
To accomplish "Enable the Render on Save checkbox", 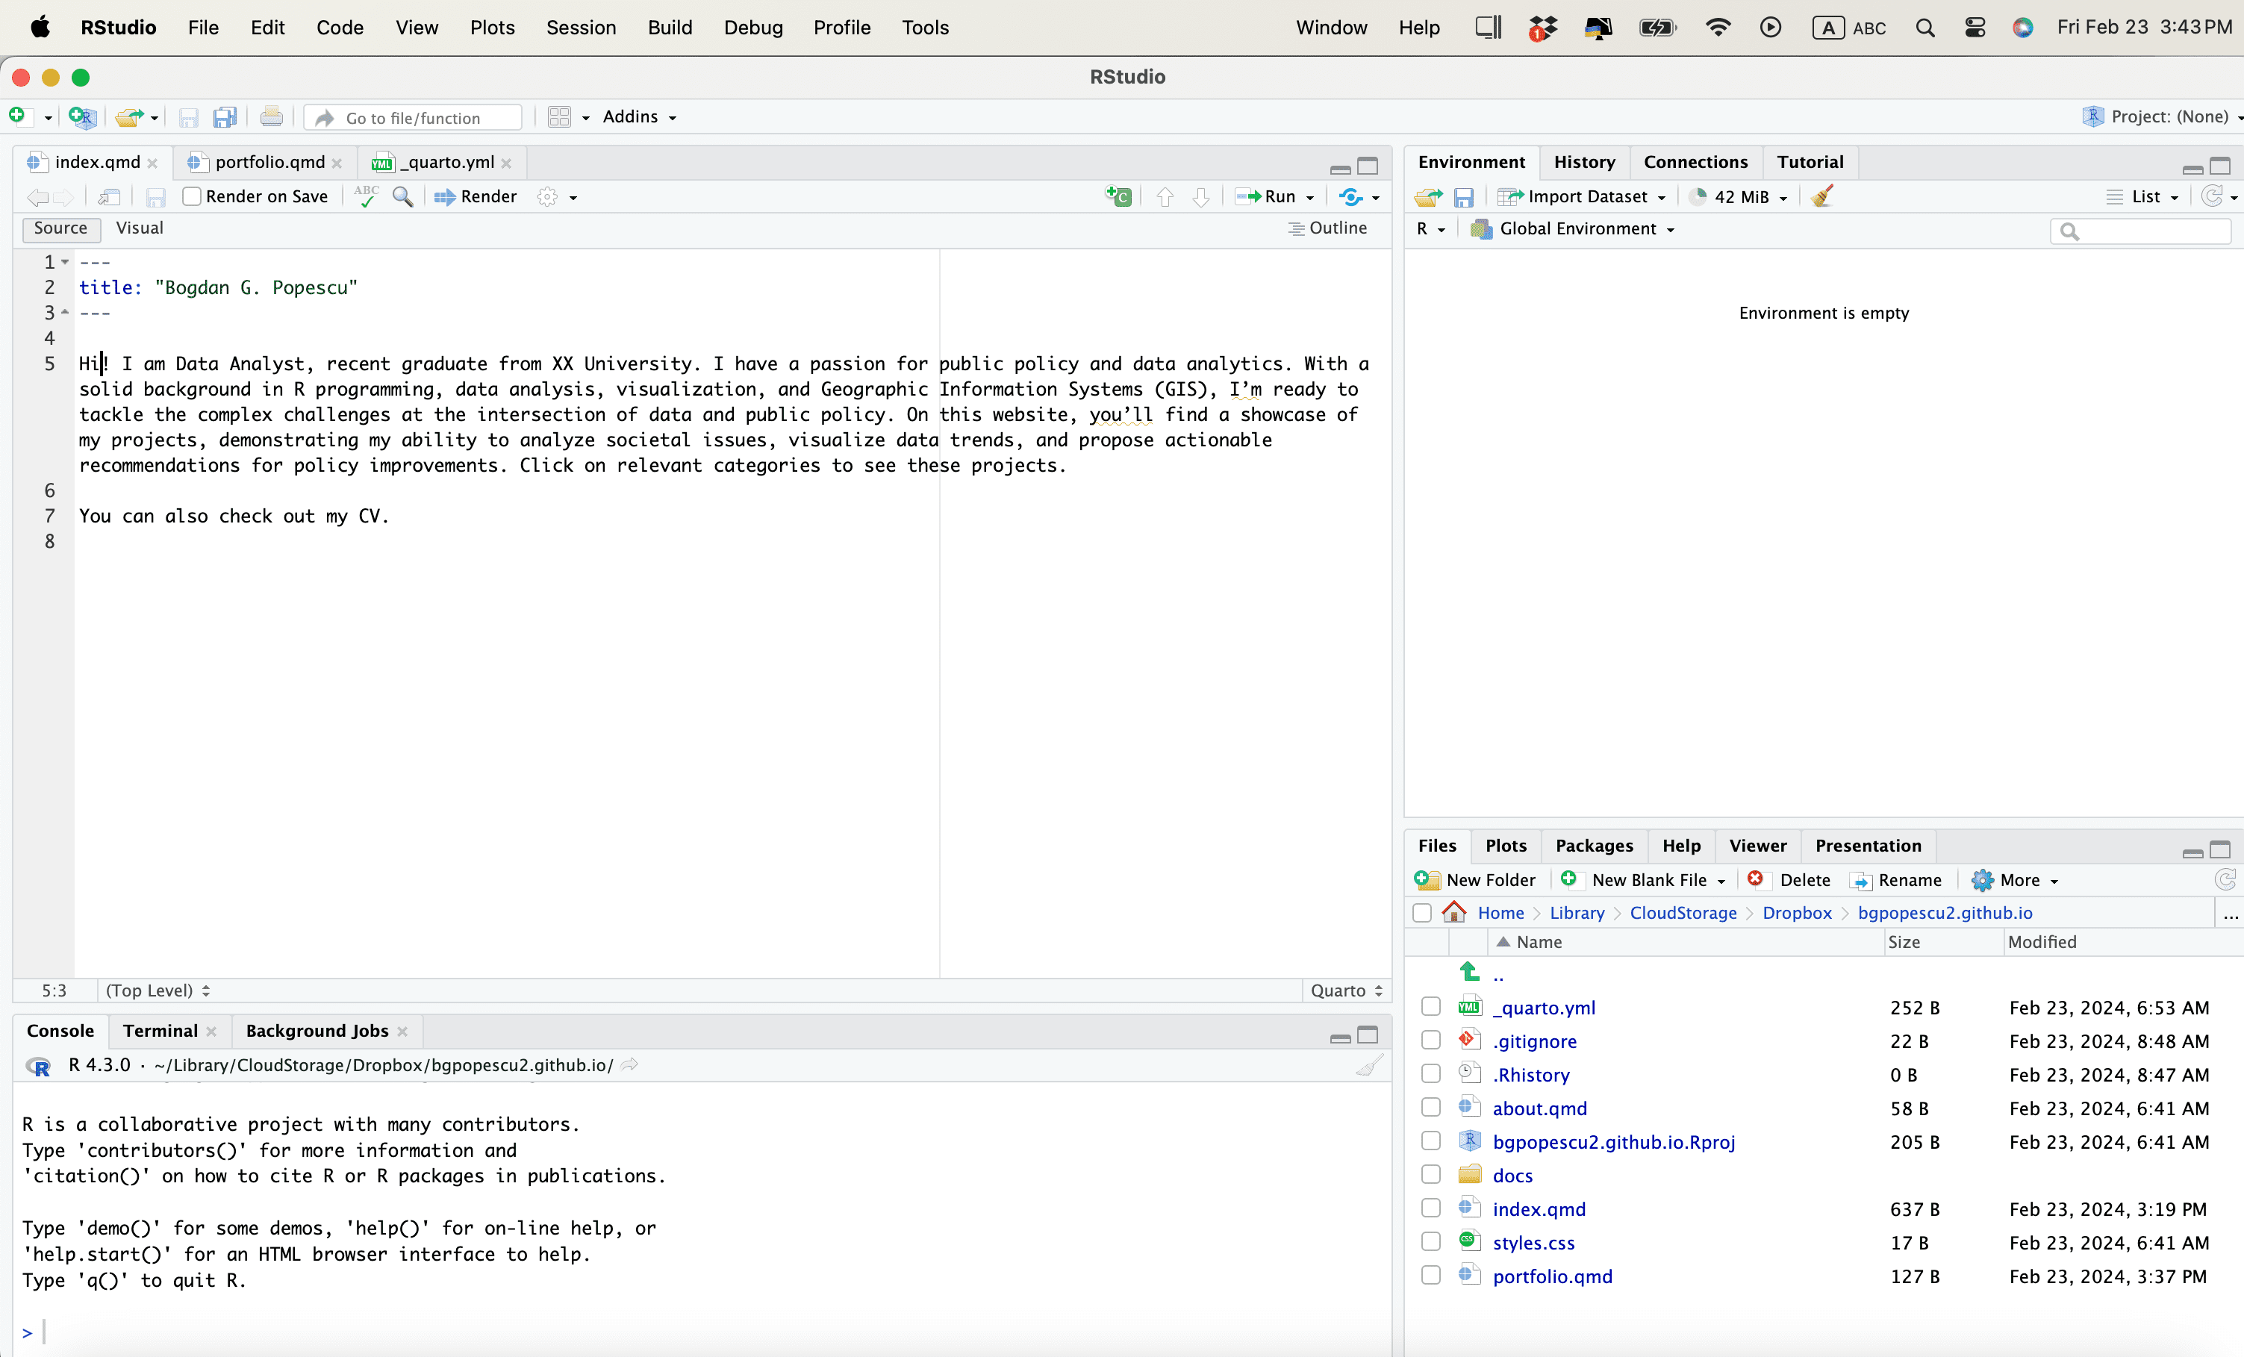I will click(x=191, y=197).
